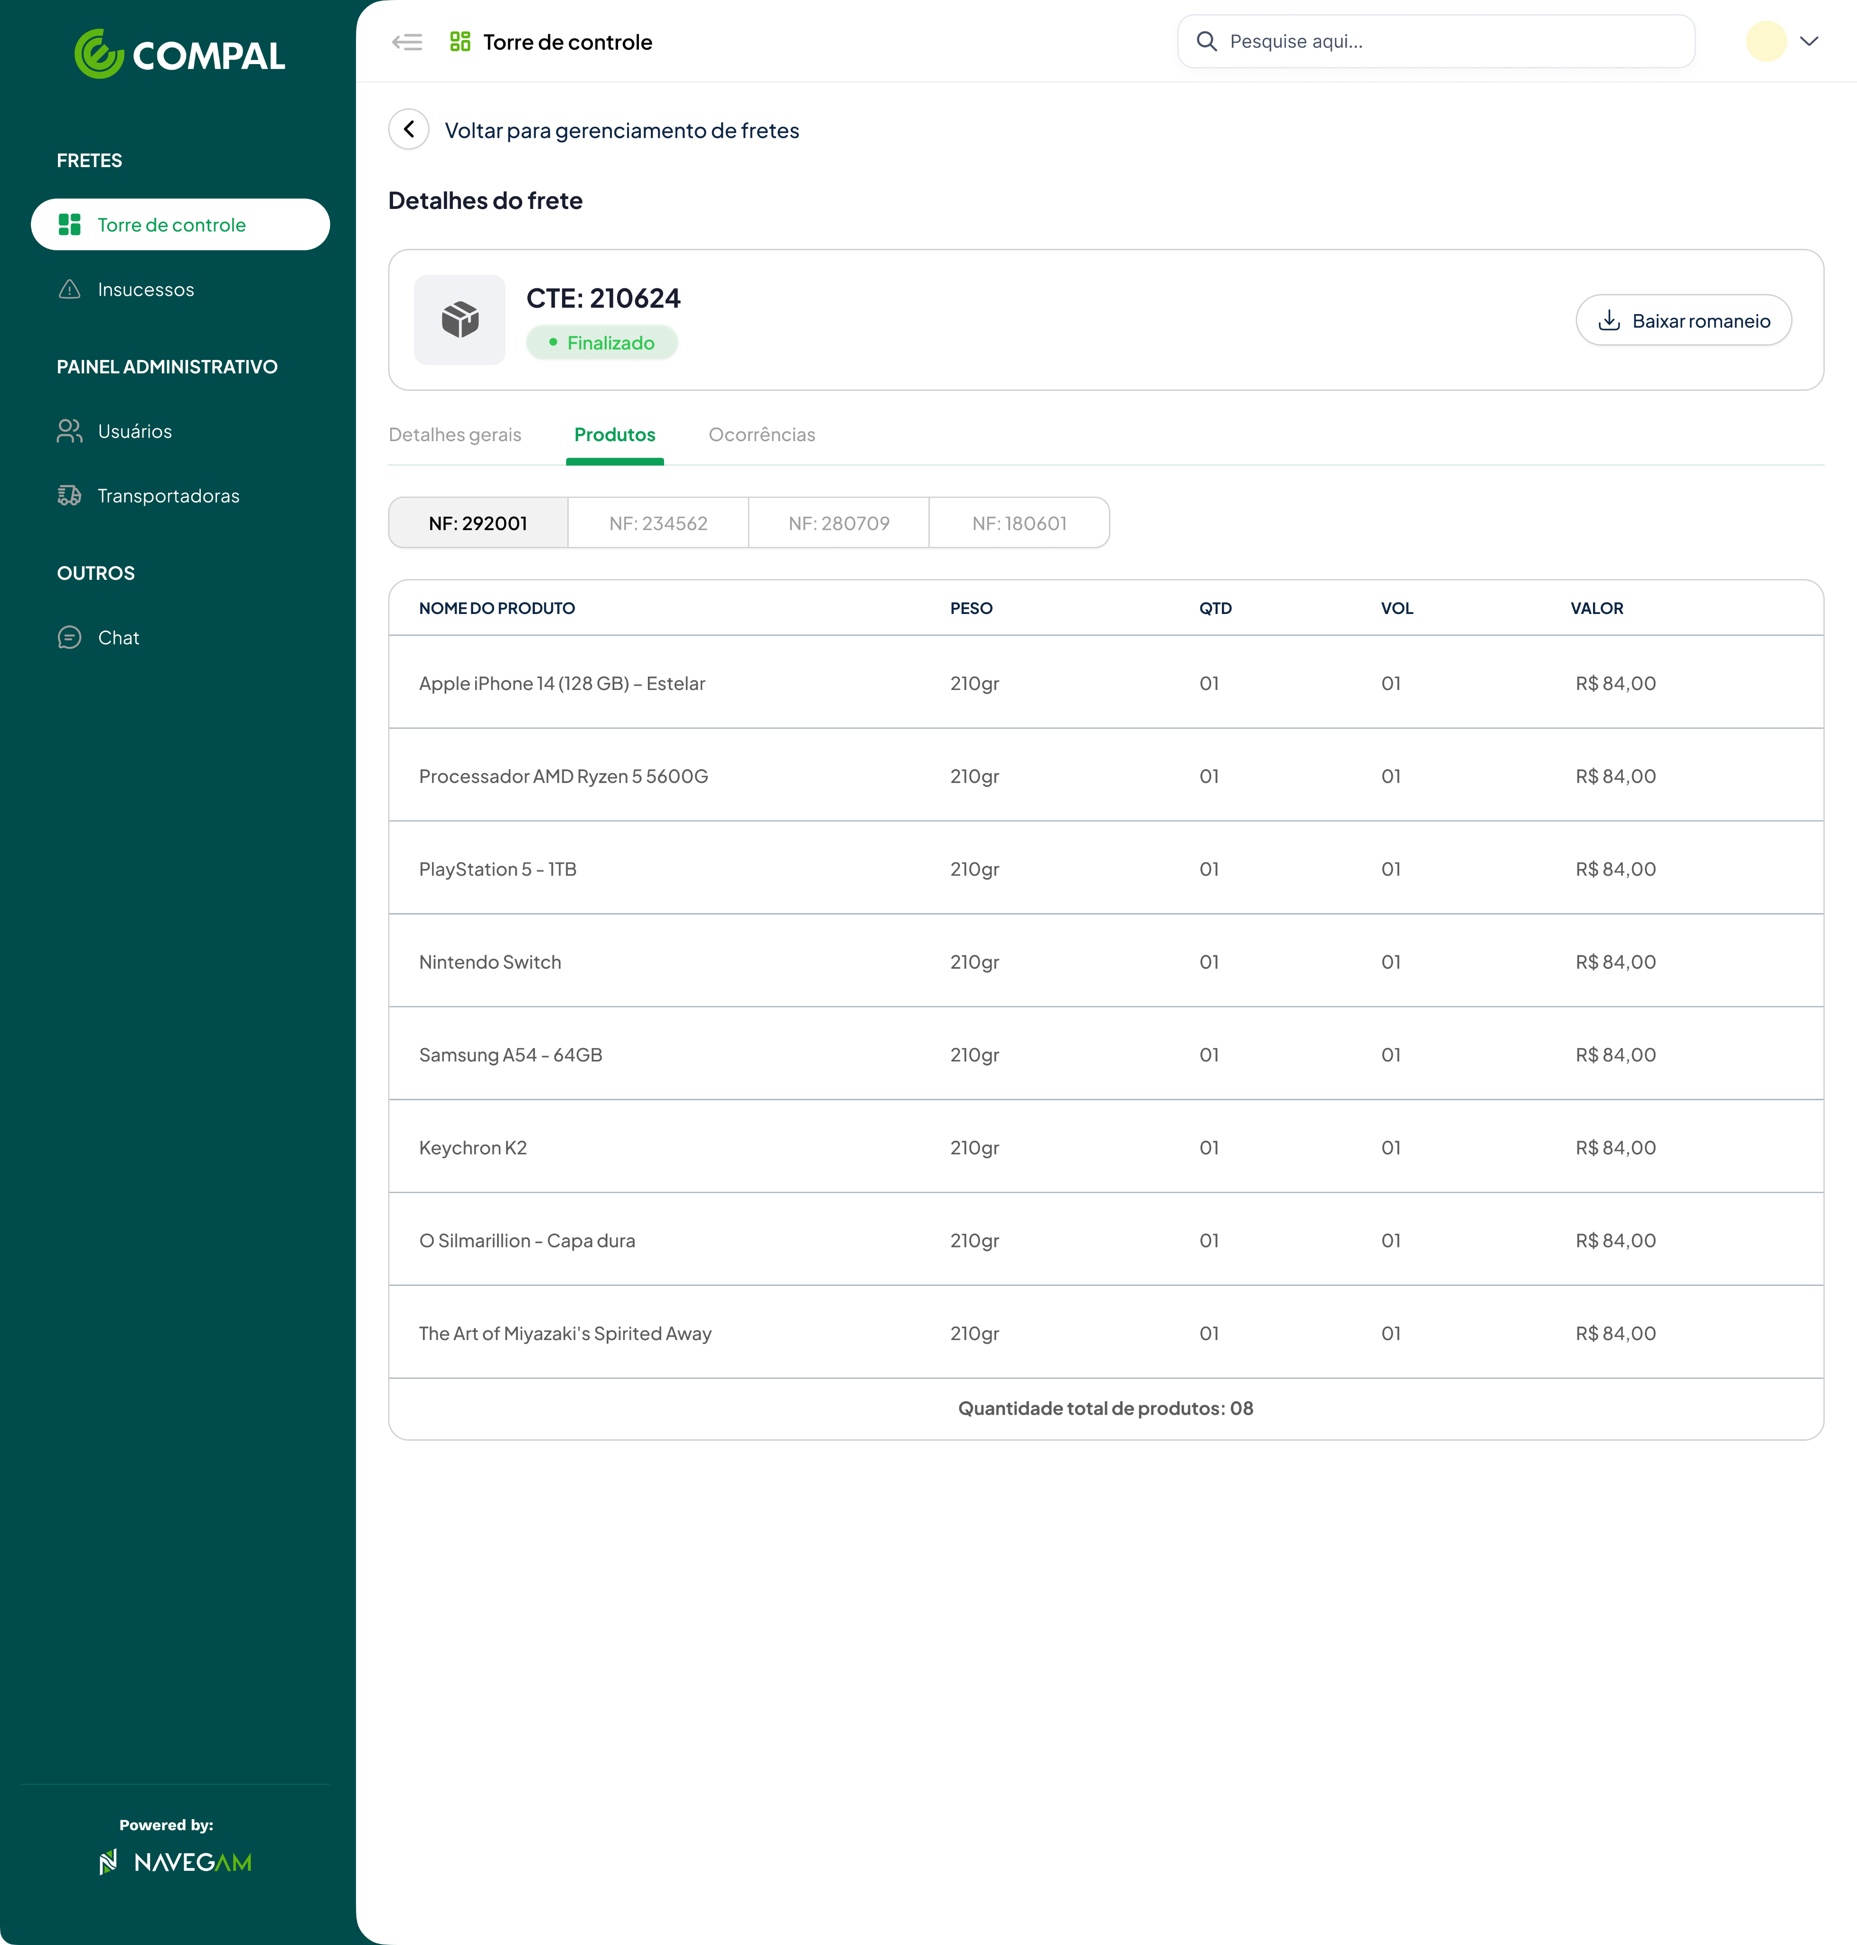Open the Ocorrências tab
Viewport: 1857px width, 1945px height.
coord(761,435)
